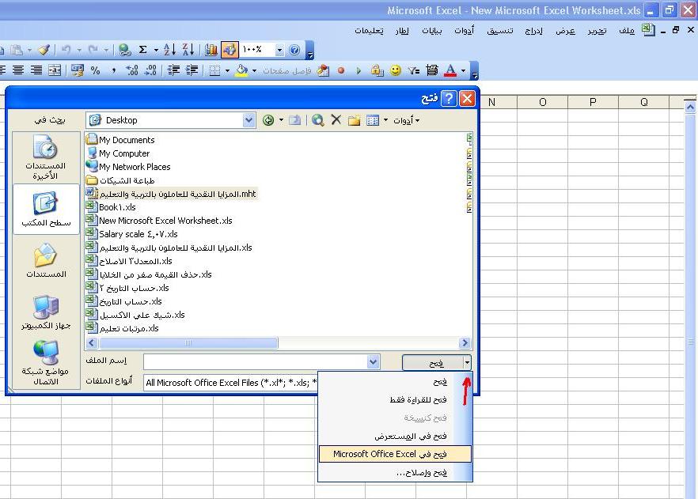
Task: Expand the Font Color dropdown arrow
Action: tap(464, 70)
